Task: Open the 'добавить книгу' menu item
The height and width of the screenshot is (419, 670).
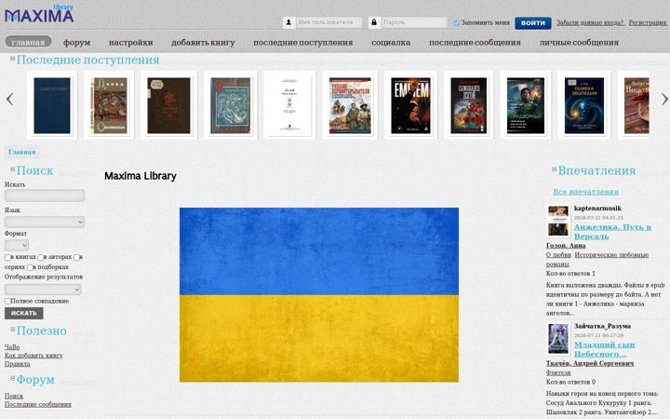Action: click(203, 42)
